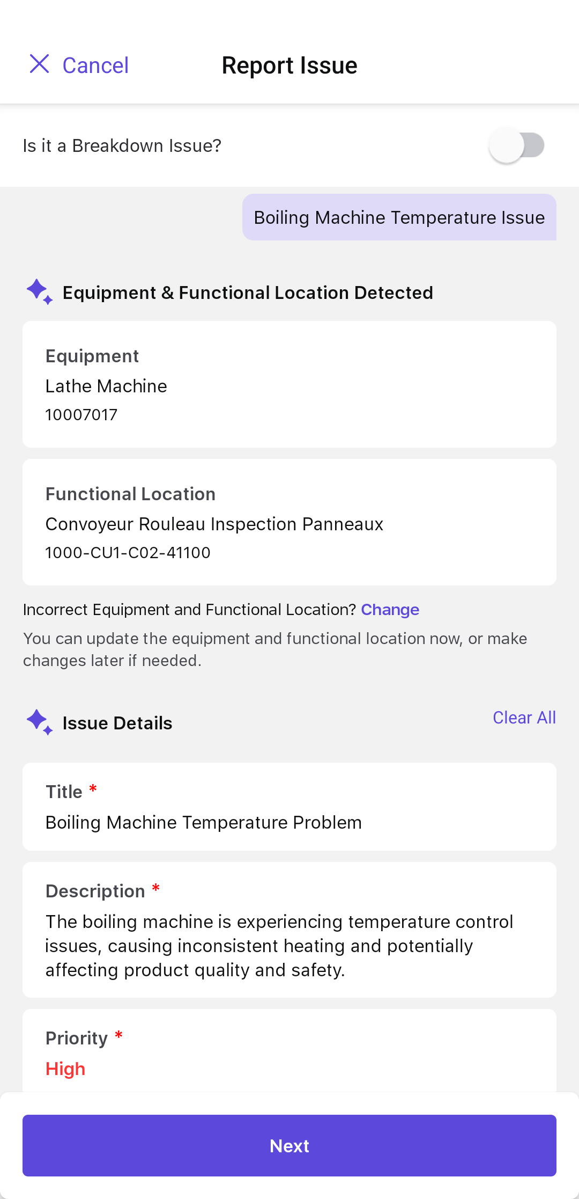Viewport: 579px width, 1199px height.
Task: Click the Report Issue header title
Action: [289, 65]
